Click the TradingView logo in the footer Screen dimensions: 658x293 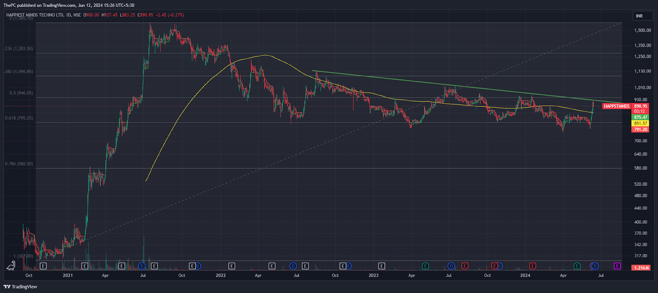coord(21,287)
